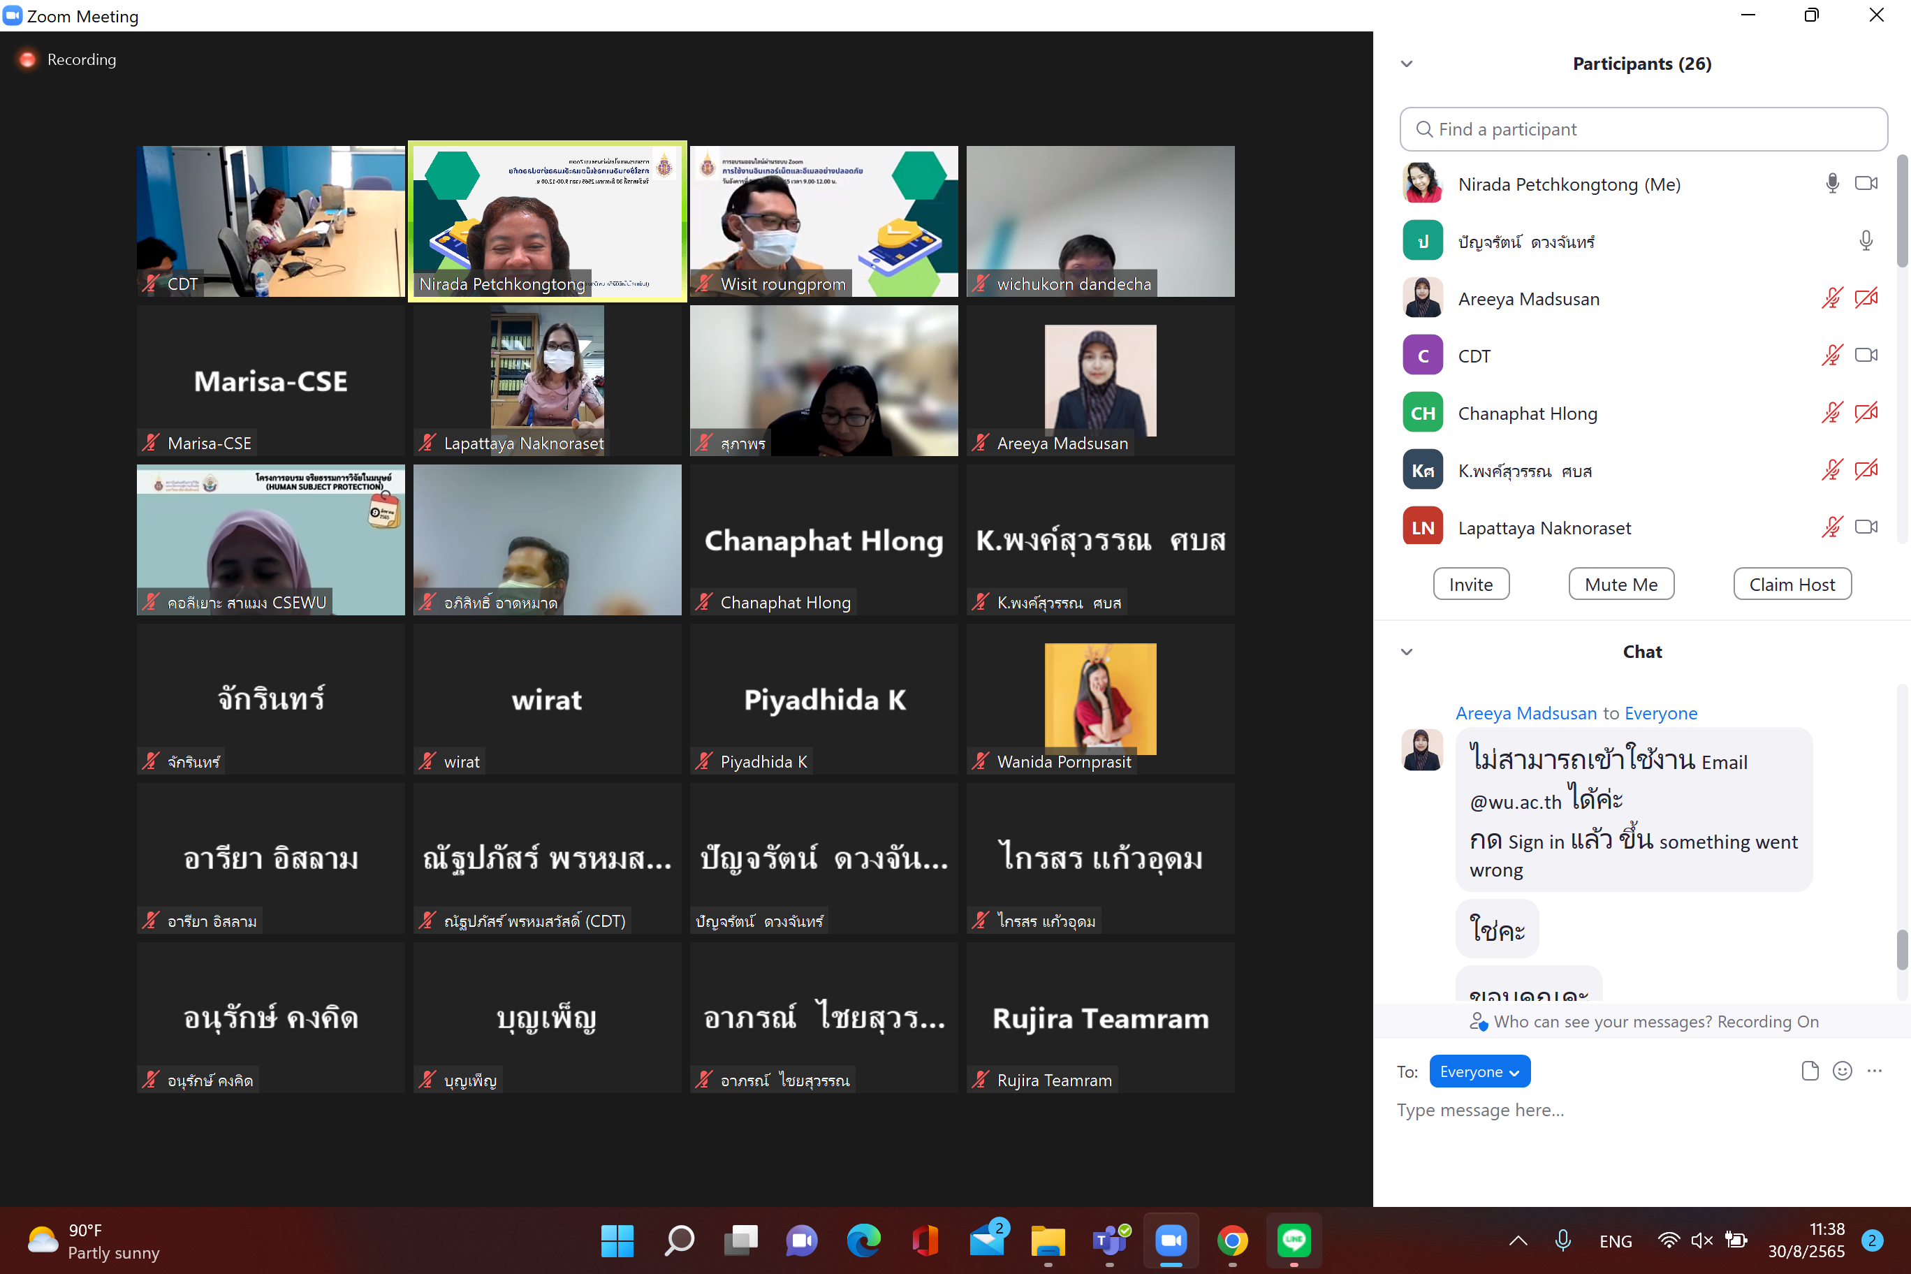The image size is (1911, 1274).
Task: Click the search magnifier in participant field
Action: pos(1423,129)
